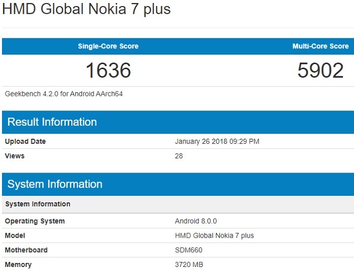Click the single-core score value 1636

coord(108,70)
